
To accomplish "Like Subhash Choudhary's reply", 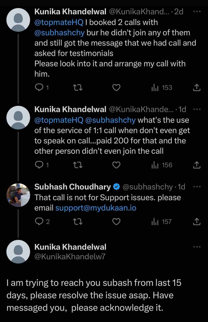I will click(x=116, y=222).
